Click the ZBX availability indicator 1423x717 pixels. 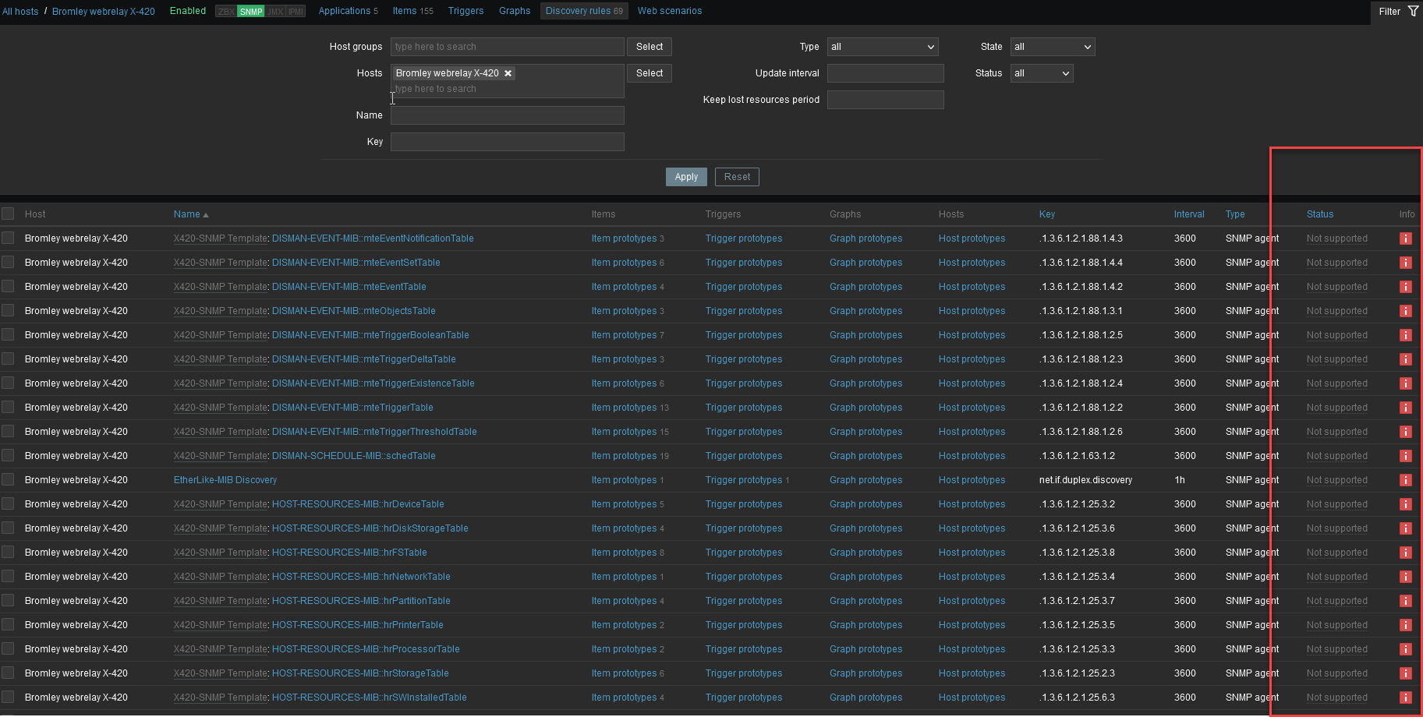[226, 12]
